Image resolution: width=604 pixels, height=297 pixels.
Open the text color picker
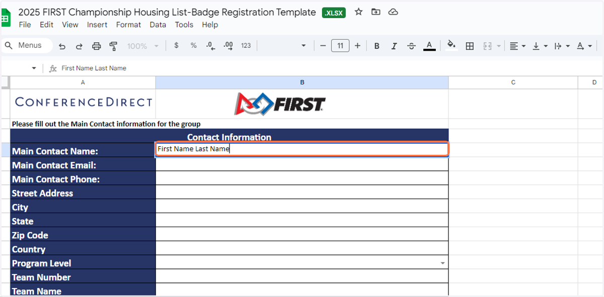pos(429,46)
